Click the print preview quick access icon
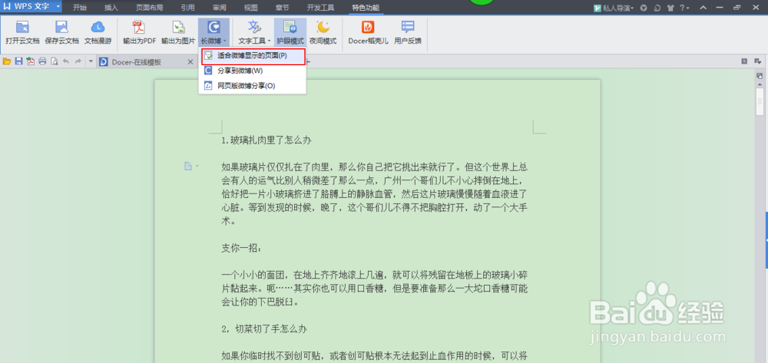 [54, 61]
